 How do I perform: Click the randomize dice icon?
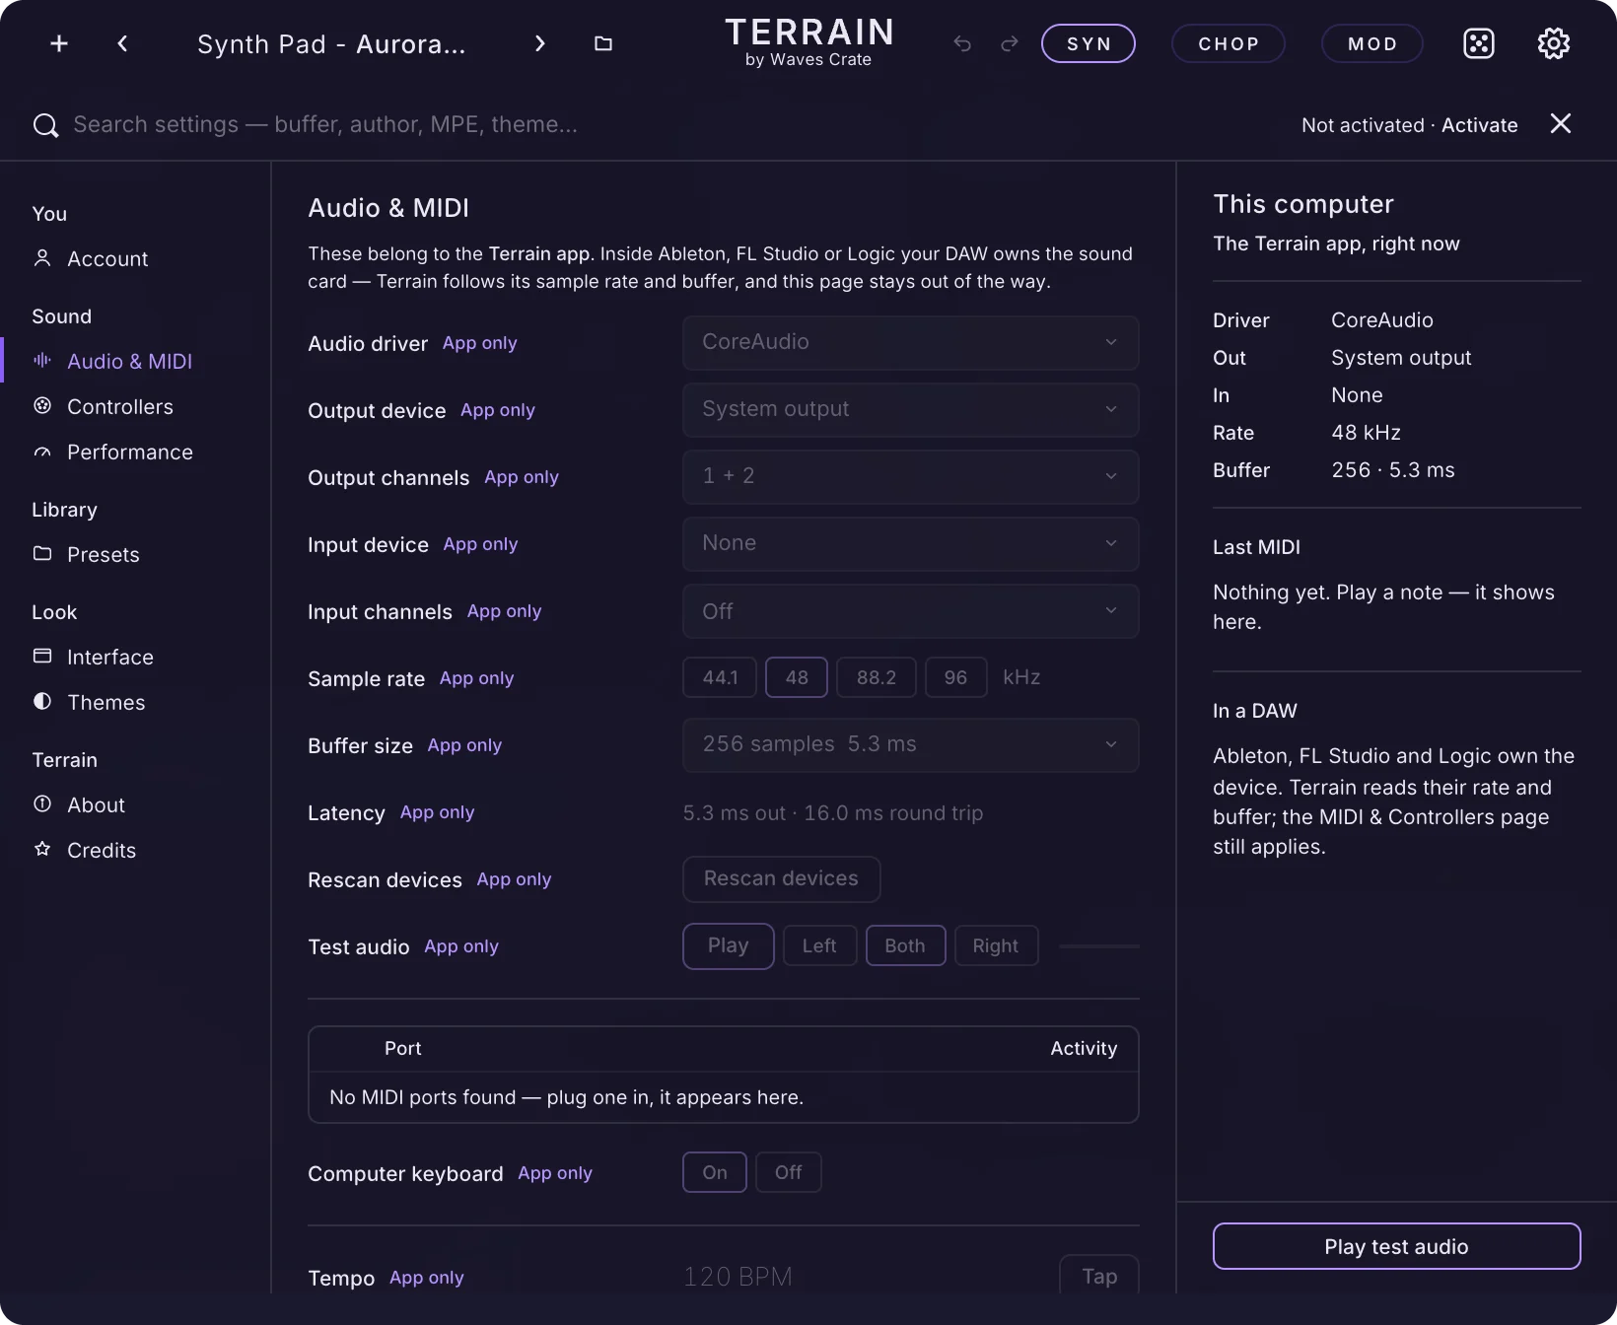pos(1479,43)
